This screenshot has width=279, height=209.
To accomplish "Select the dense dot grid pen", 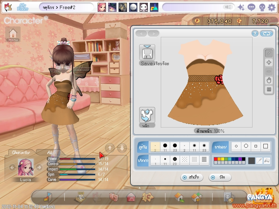I will [x=194, y=161].
